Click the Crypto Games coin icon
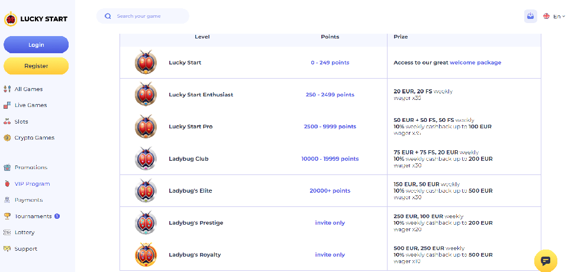Viewport: 568px width, 272px height. 7,138
